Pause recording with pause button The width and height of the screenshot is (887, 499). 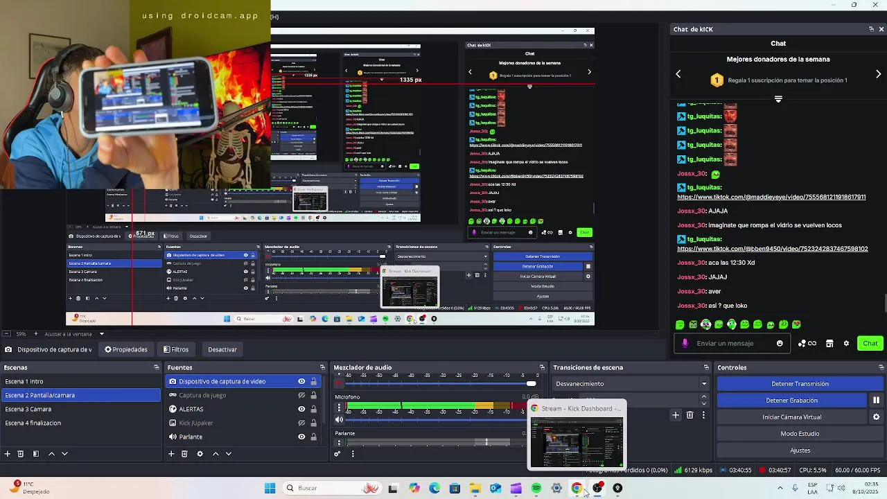[876, 400]
